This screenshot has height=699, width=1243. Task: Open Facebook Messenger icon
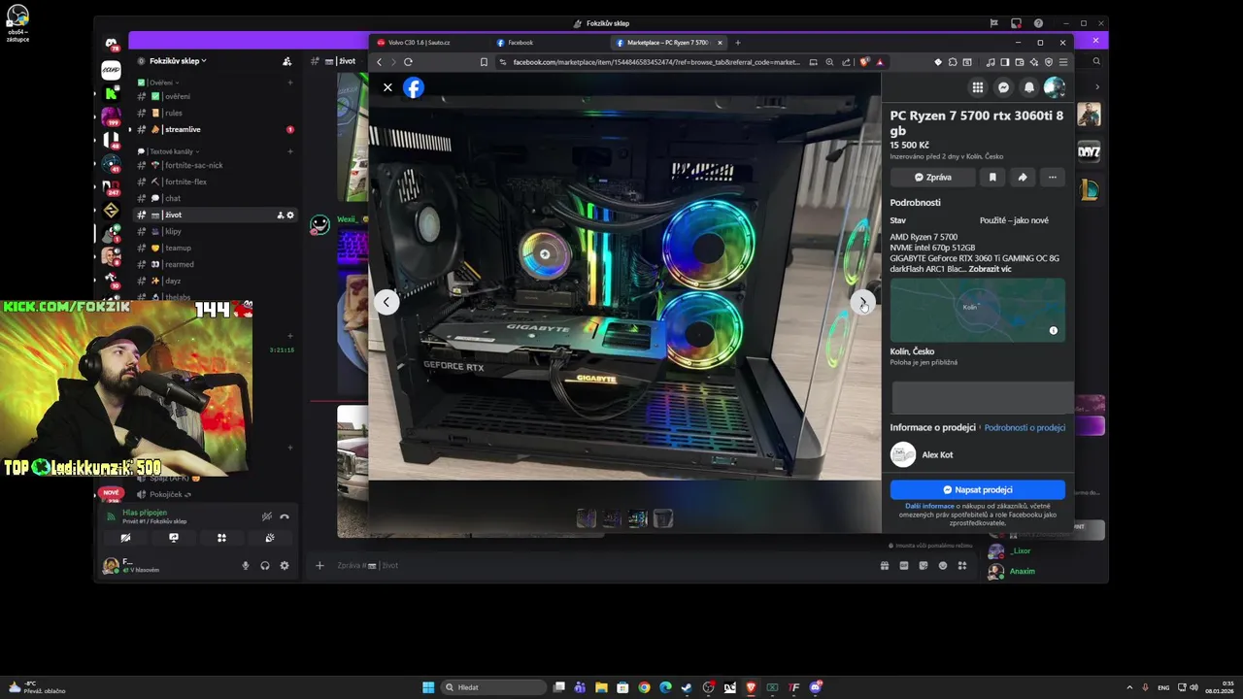pyautogui.click(x=1003, y=87)
